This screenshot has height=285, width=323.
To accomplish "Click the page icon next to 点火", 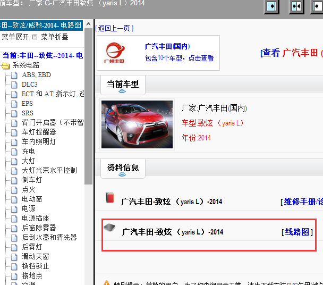I will click(x=14, y=190).
